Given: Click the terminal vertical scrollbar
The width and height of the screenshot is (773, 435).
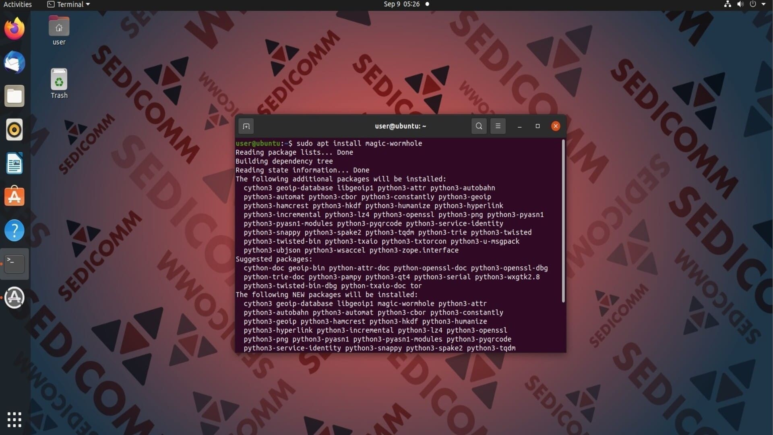Looking at the screenshot, I should click(563, 221).
